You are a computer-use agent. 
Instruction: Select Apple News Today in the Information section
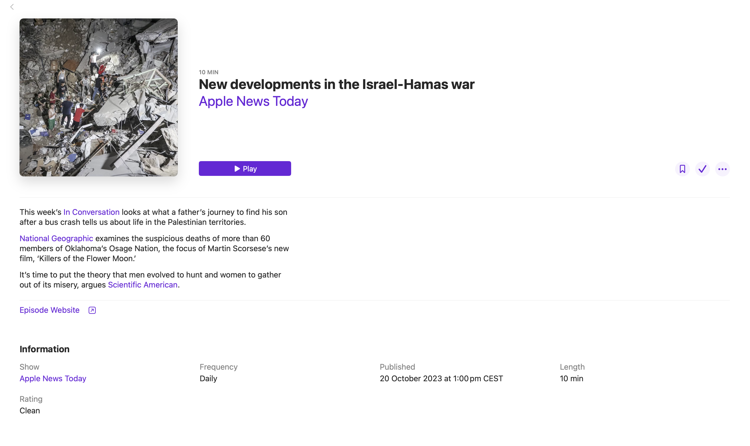tap(53, 378)
